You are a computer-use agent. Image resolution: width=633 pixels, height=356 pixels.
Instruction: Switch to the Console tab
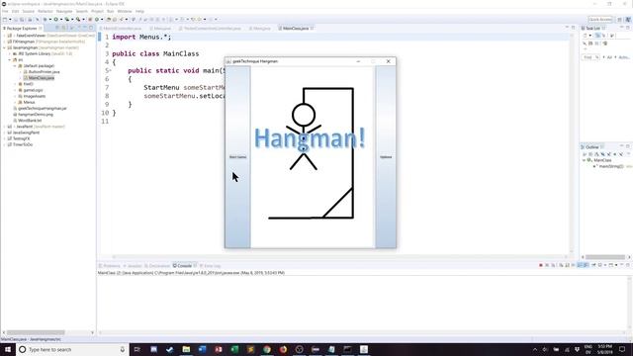[x=184, y=266]
